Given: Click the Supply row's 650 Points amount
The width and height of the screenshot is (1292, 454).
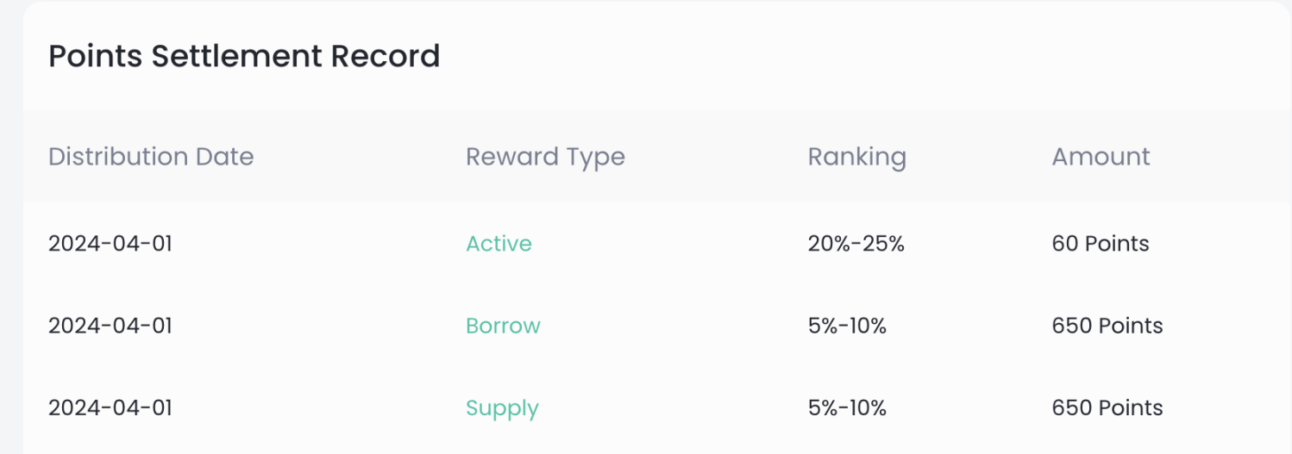Looking at the screenshot, I should (1107, 407).
